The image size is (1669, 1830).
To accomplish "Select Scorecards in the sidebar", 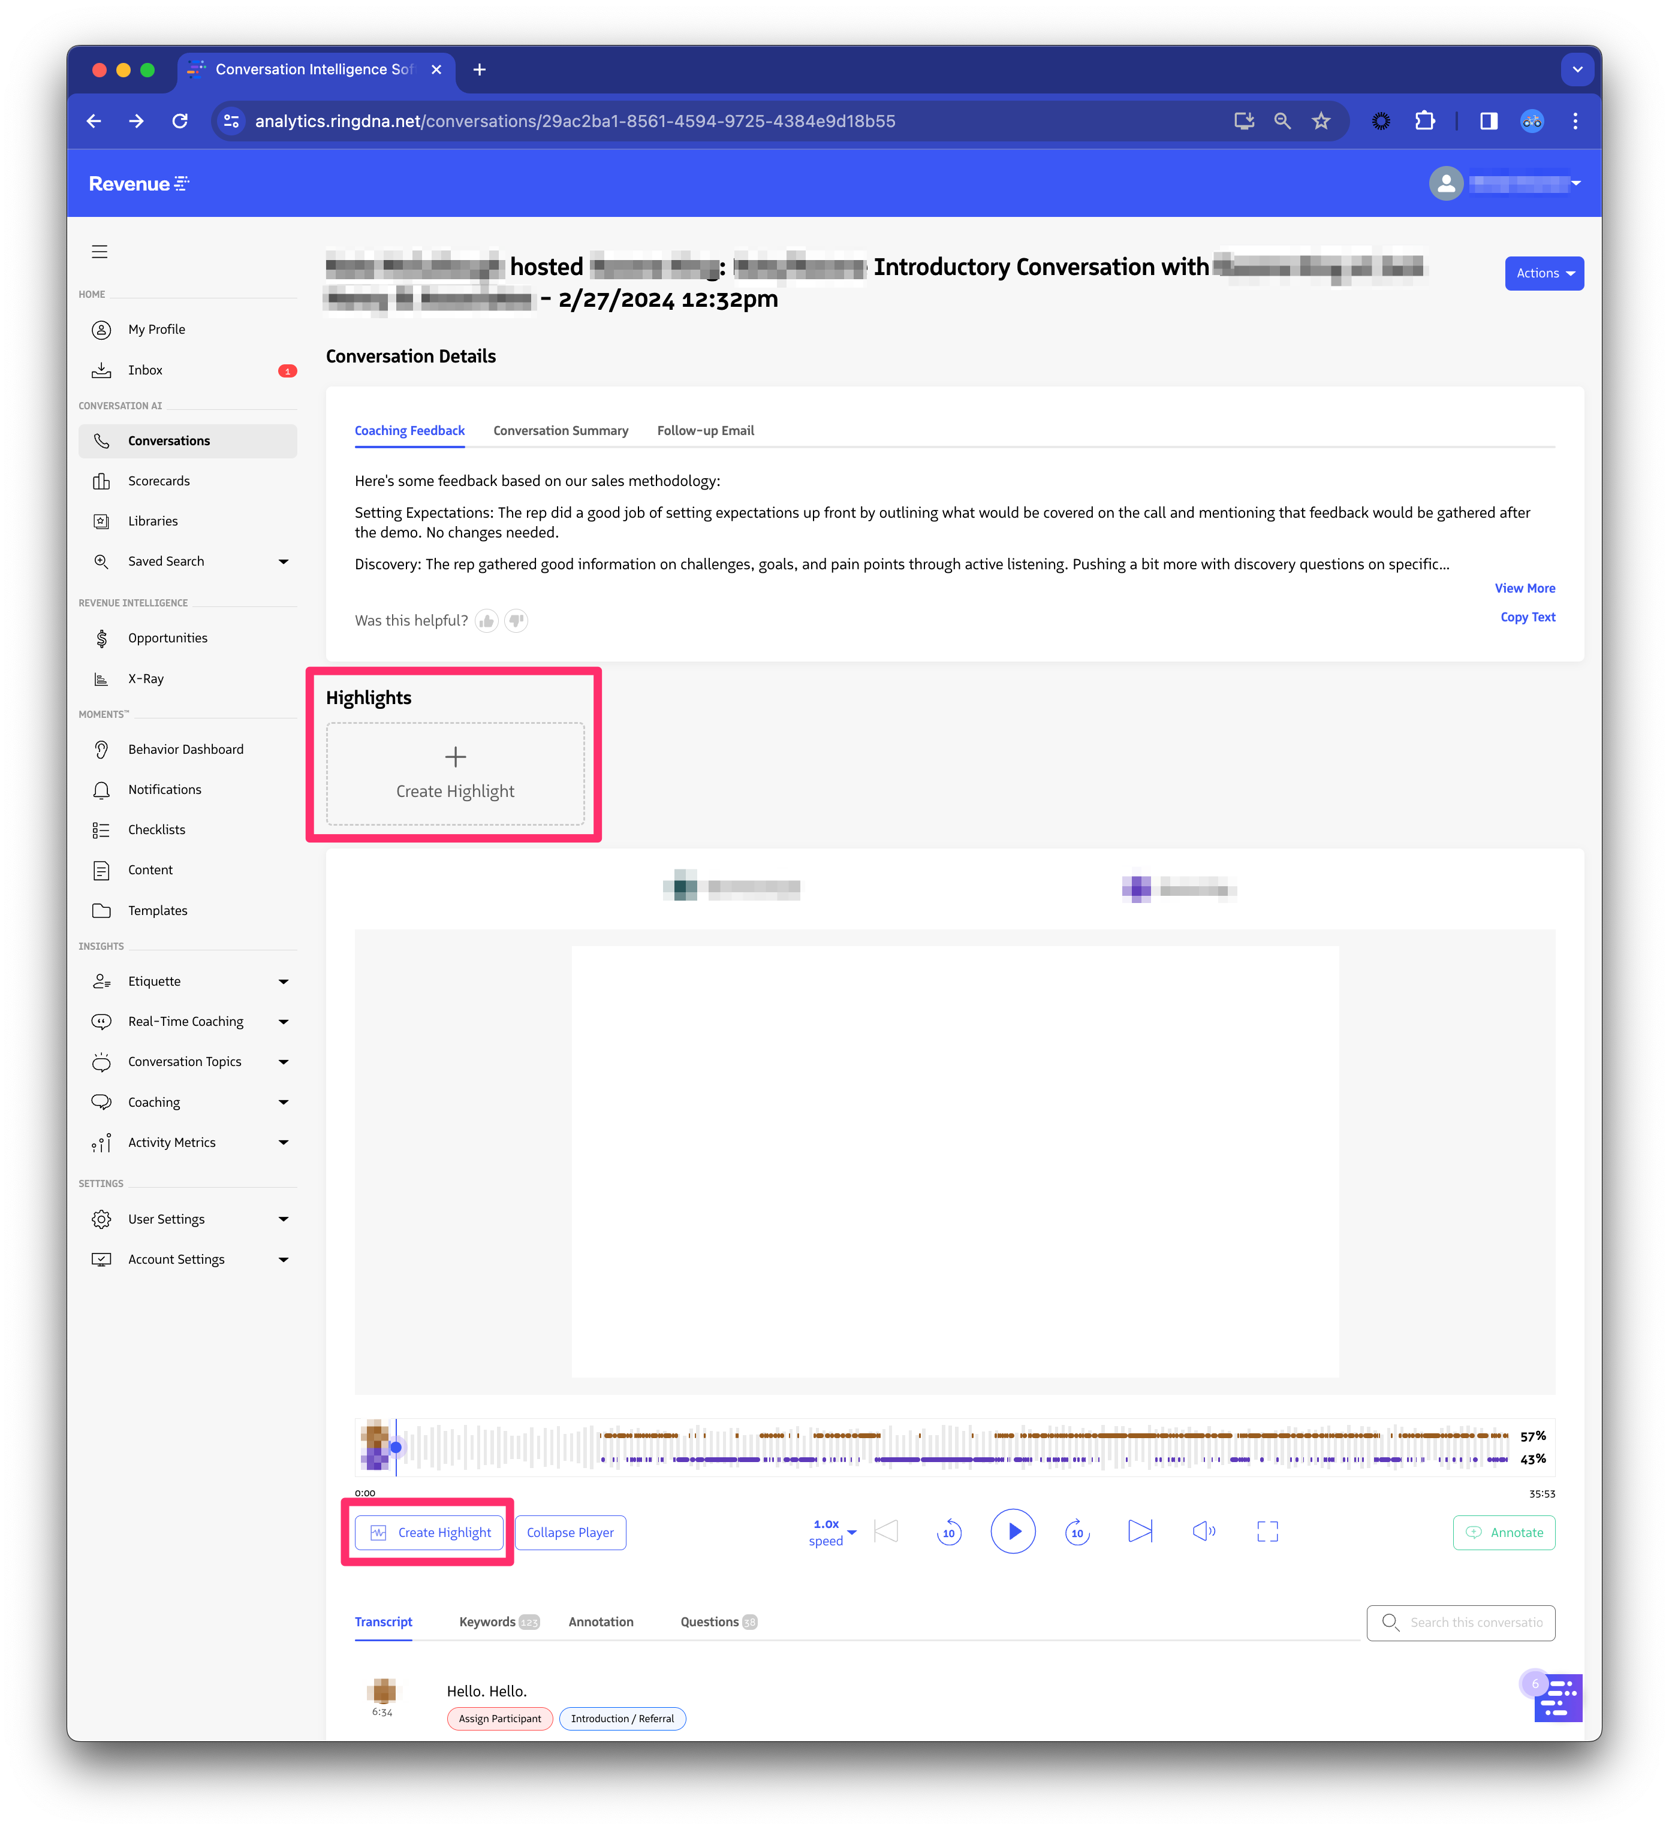I will click(x=160, y=481).
